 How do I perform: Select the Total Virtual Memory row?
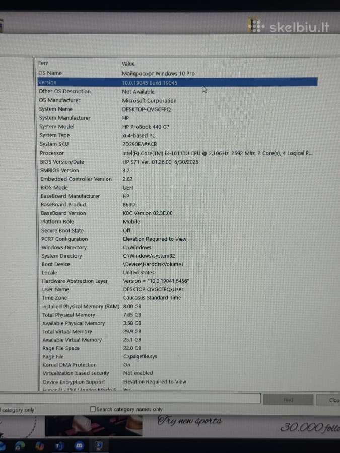(x=177, y=331)
